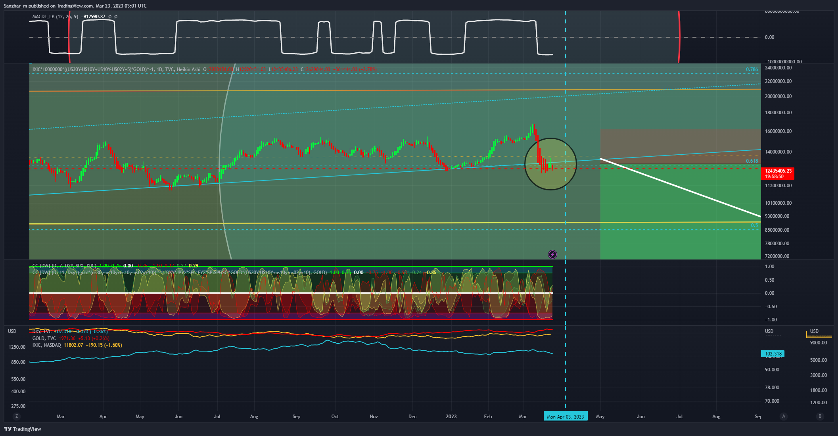Click the far-right USD scale label
838x436 pixels.
pyautogui.click(x=814, y=331)
